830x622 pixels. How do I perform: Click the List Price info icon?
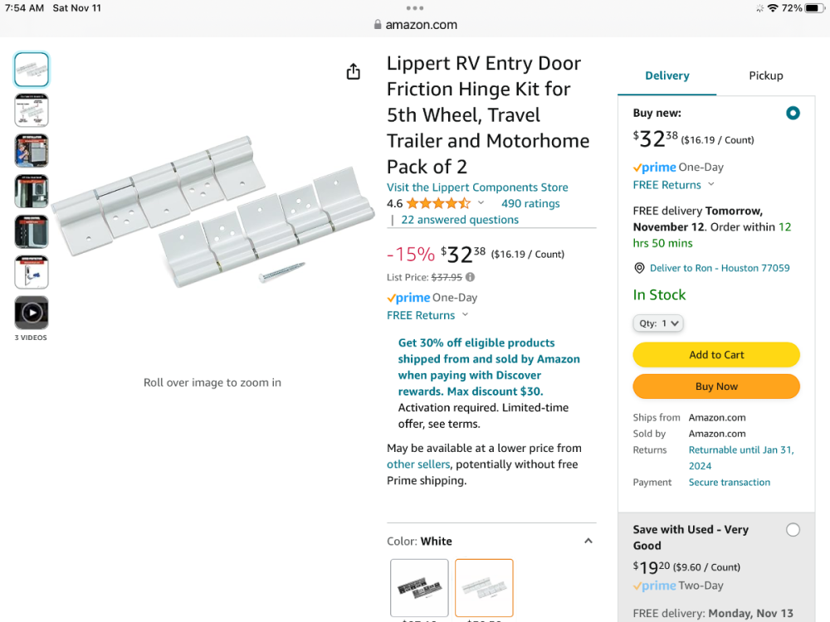point(471,278)
